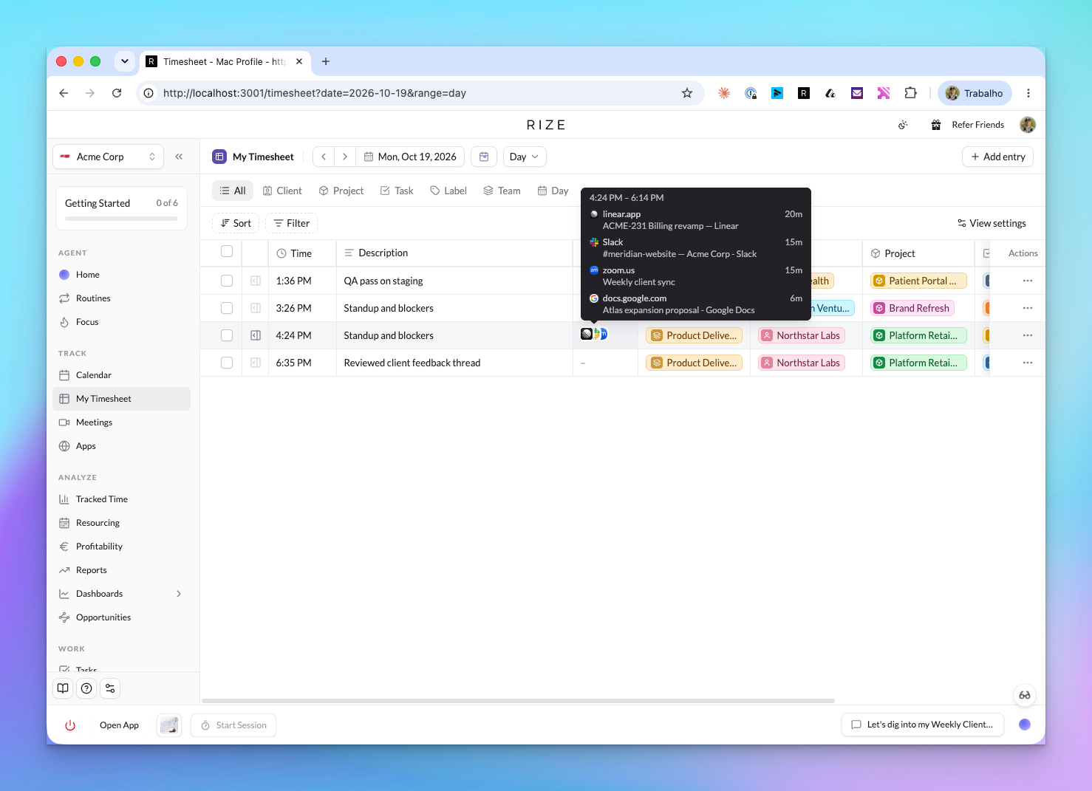Image resolution: width=1092 pixels, height=791 pixels.
Task: Open Opportunities in the sidebar
Action: tap(121, 617)
